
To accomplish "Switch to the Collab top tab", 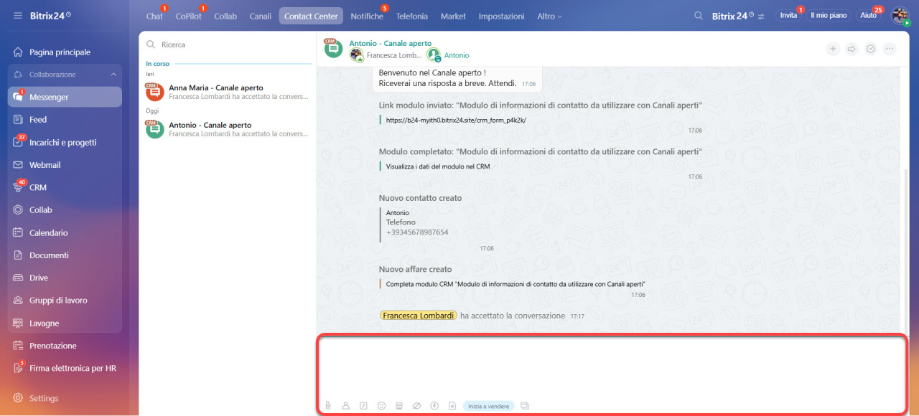I will (225, 16).
